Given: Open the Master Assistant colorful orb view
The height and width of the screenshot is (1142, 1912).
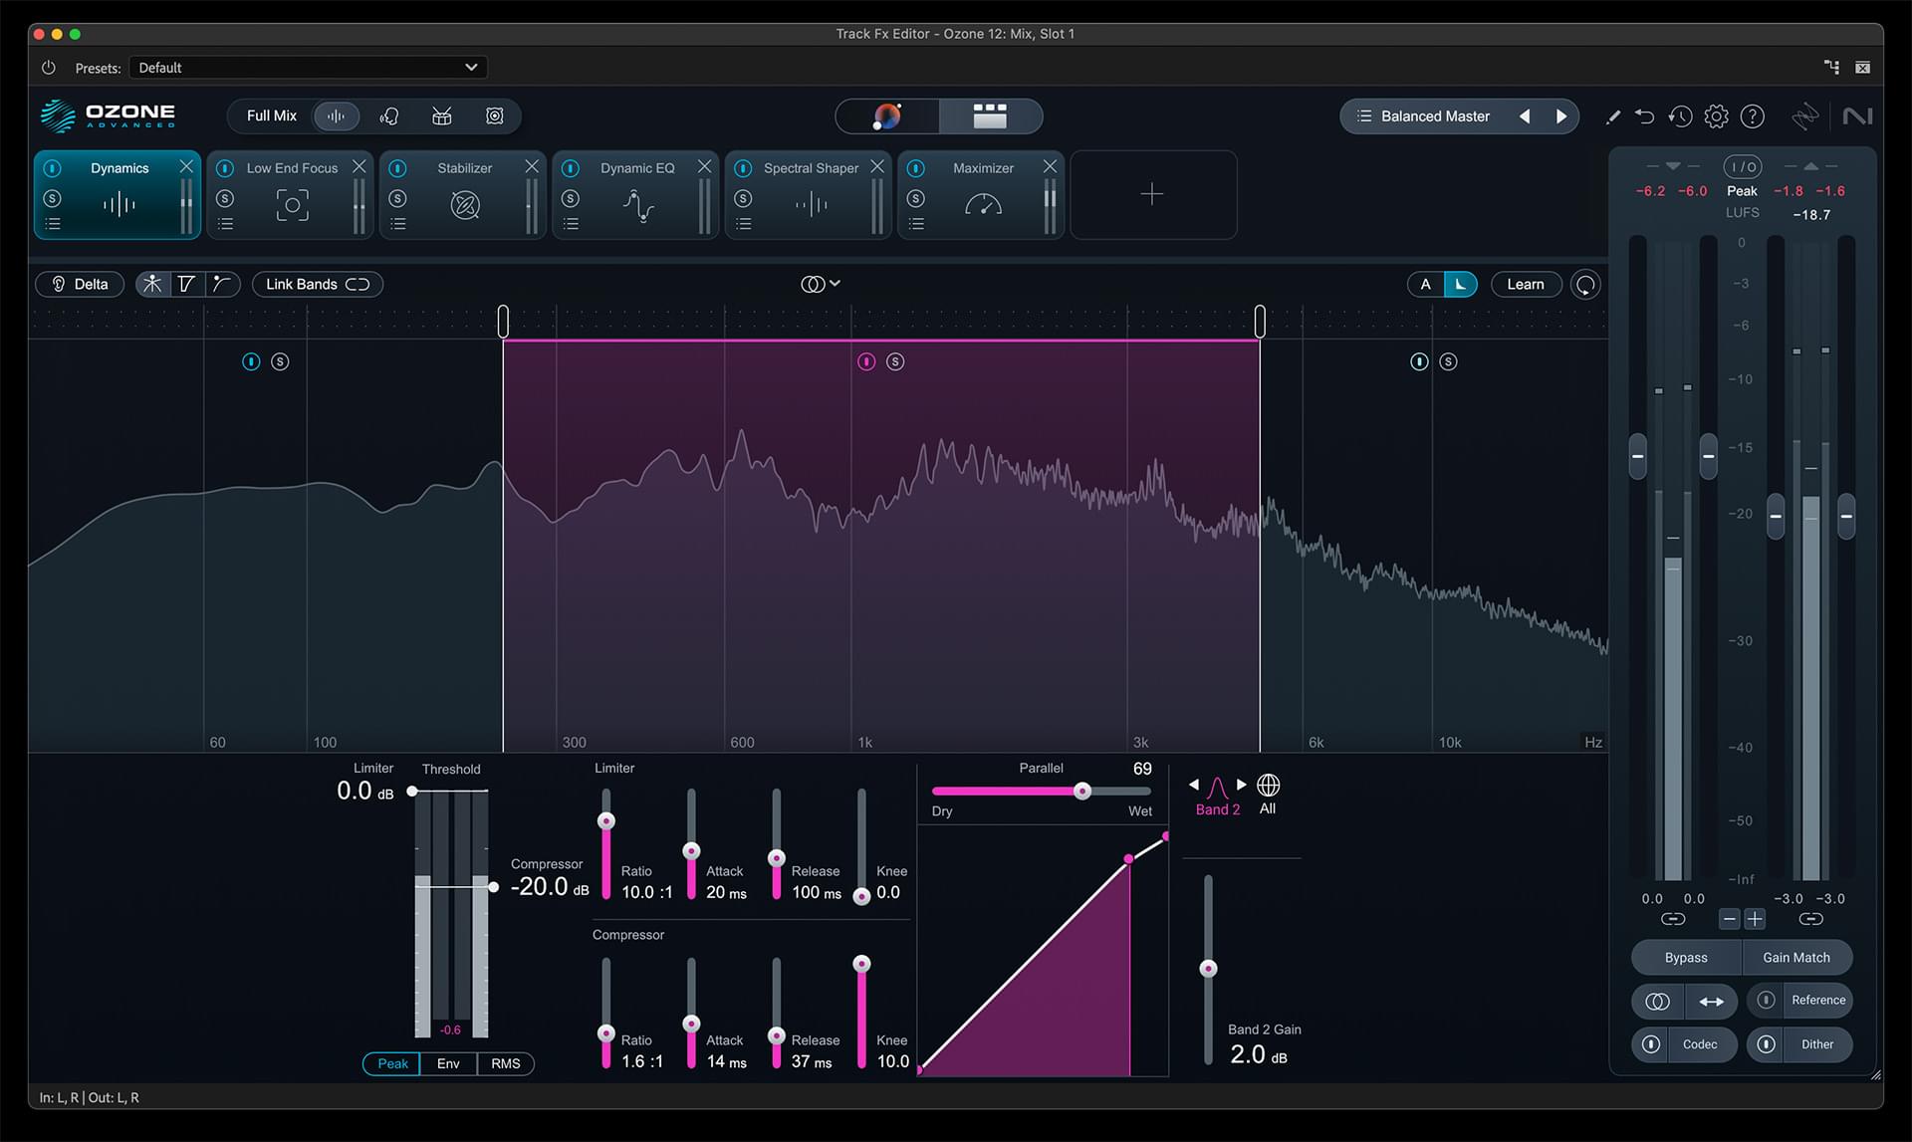Looking at the screenshot, I should pos(887,116).
